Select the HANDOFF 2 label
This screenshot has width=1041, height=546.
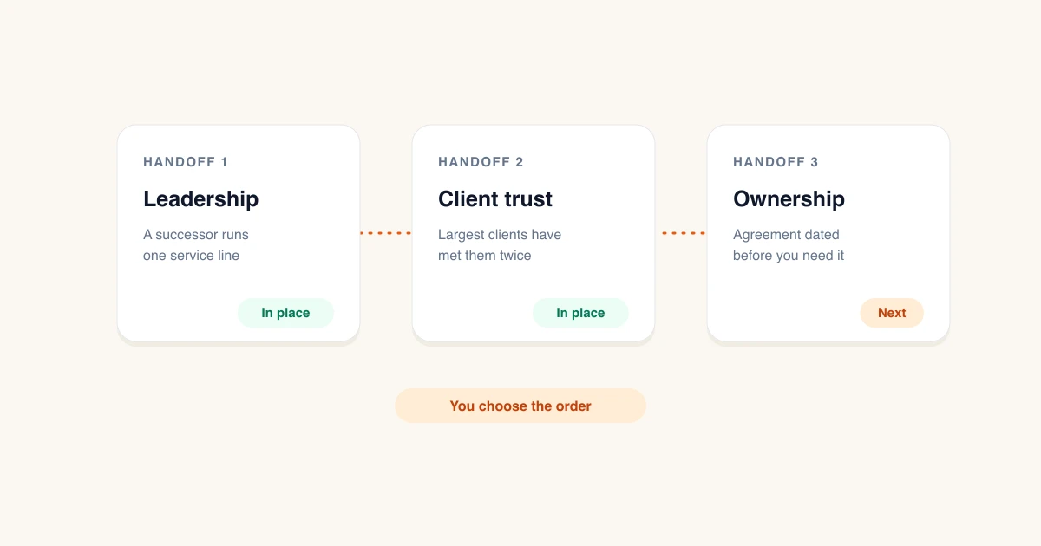(481, 162)
